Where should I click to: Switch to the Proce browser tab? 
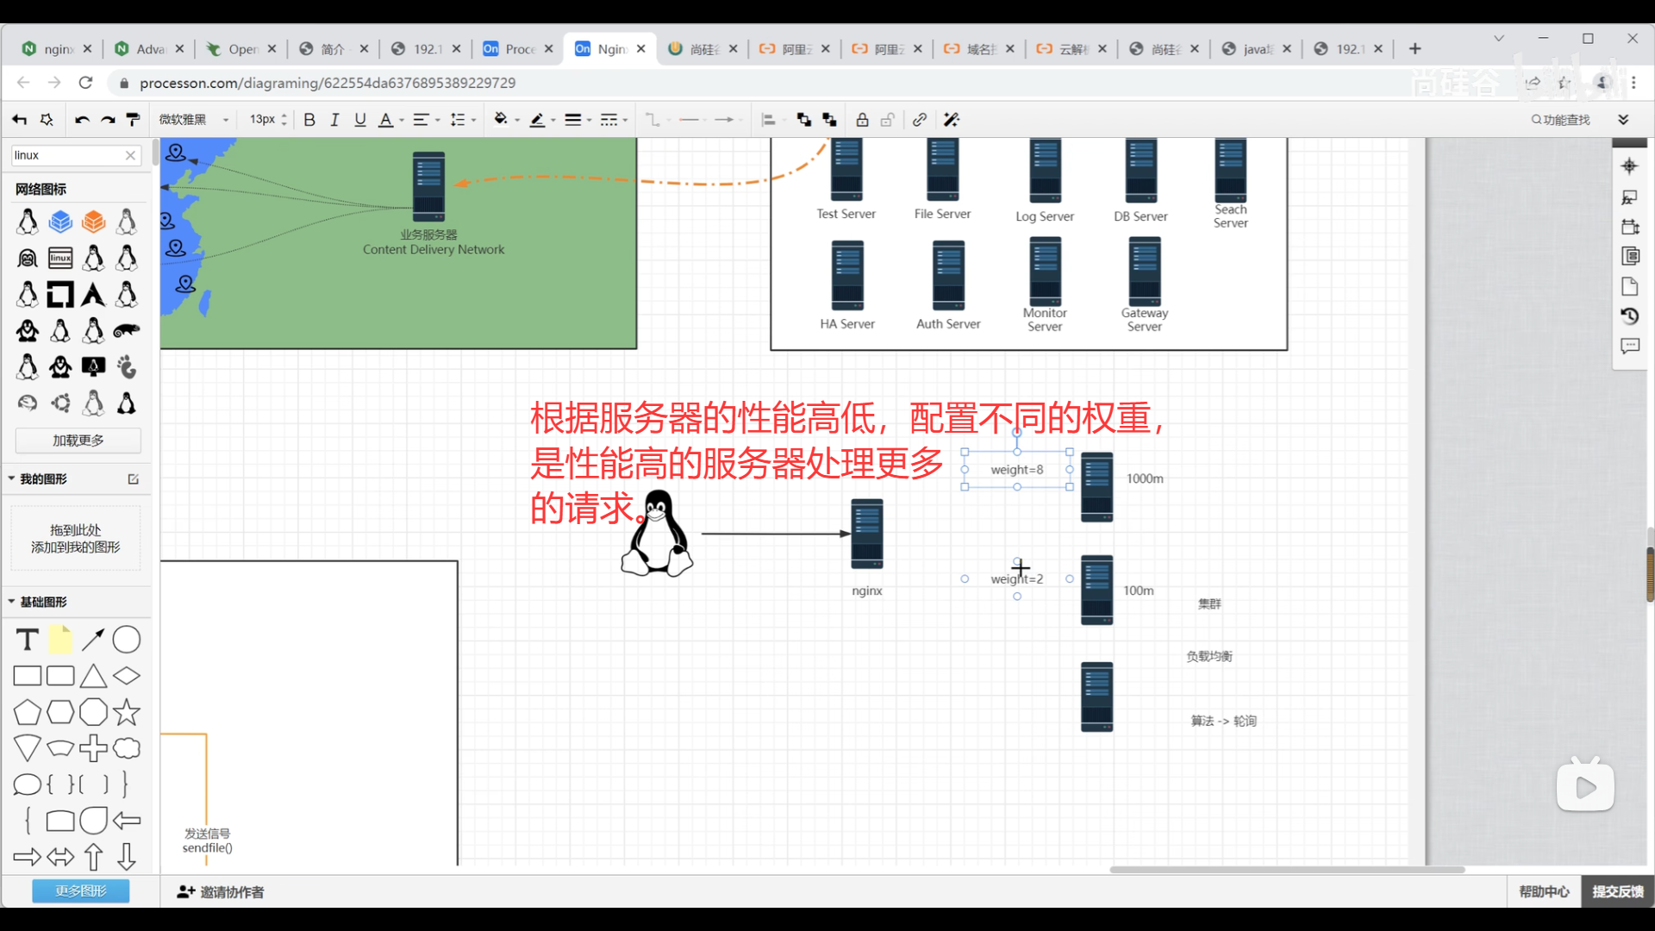[518, 49]
